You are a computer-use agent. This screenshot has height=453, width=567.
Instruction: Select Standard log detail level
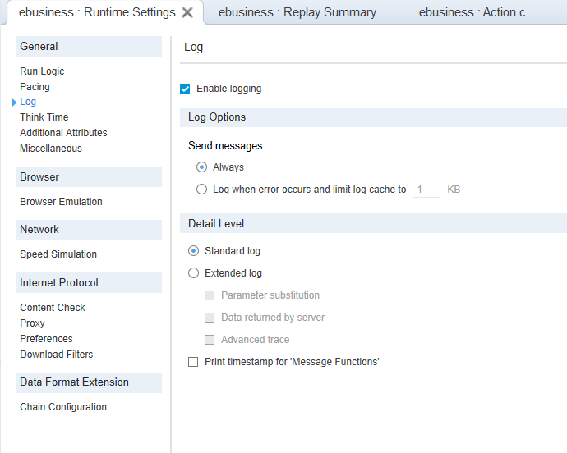click(x=193, y=250)
